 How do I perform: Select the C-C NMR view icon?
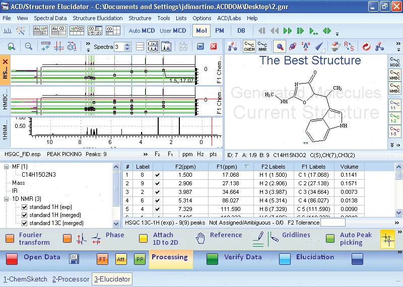[262, 46]
